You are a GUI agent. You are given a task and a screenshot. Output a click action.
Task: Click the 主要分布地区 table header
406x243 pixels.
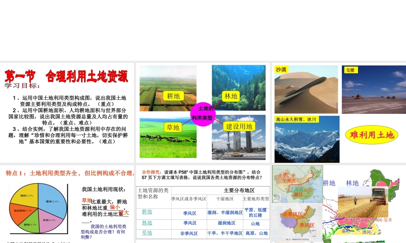pos(239,190)
